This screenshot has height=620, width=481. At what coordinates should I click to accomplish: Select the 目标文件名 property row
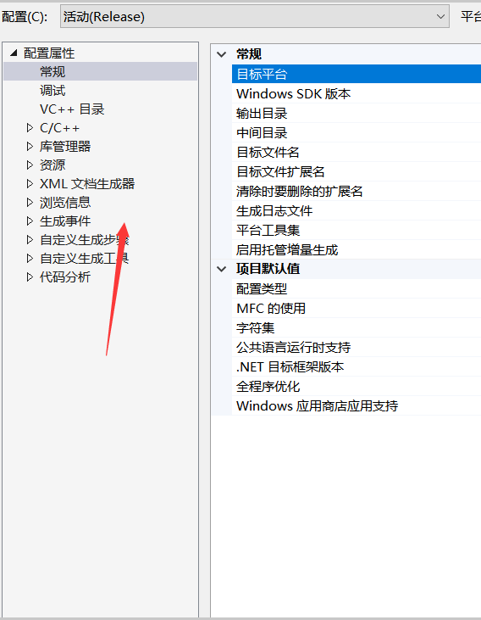click(x=357, y=152)
